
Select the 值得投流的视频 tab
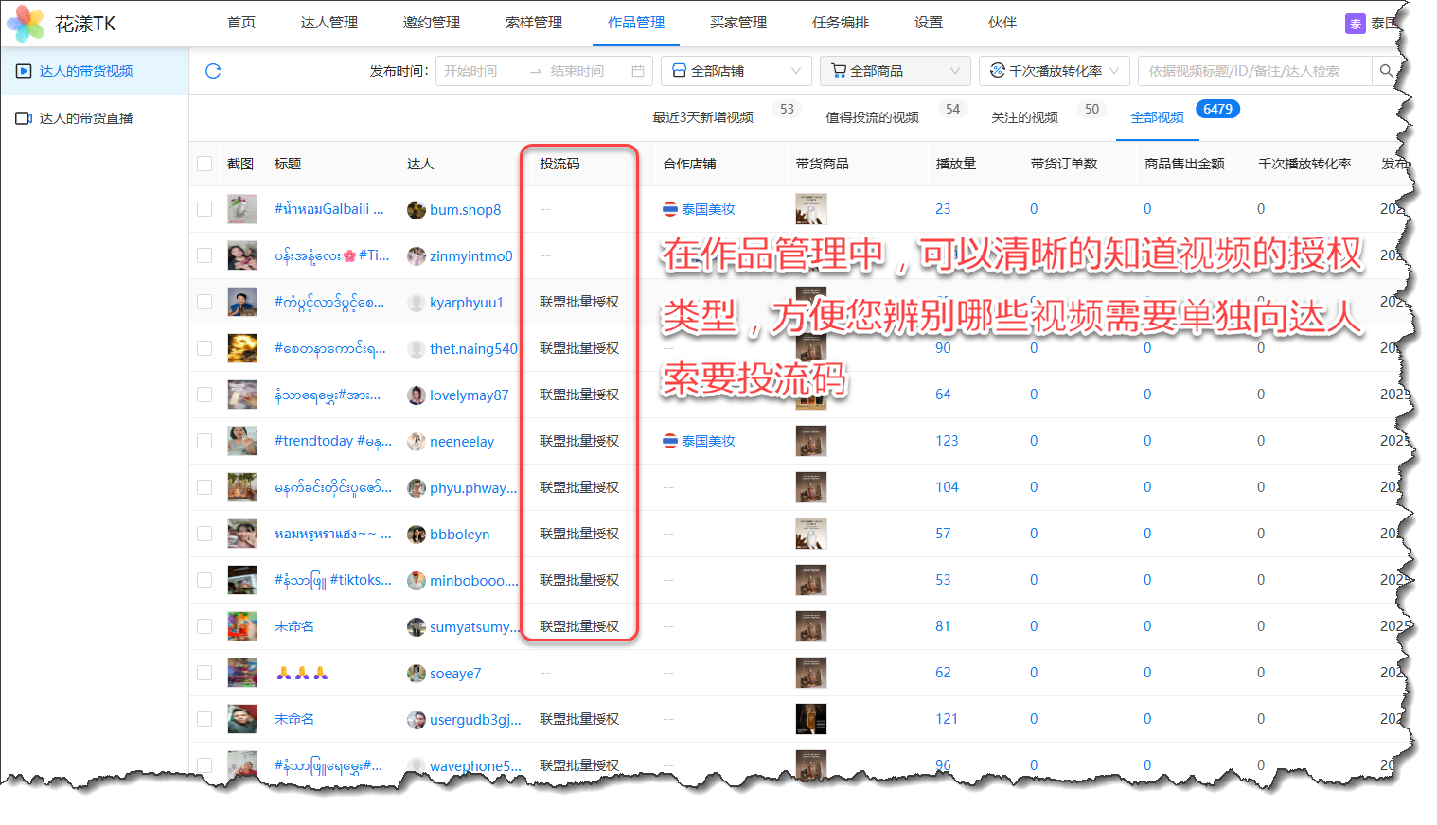pos(872,117)
